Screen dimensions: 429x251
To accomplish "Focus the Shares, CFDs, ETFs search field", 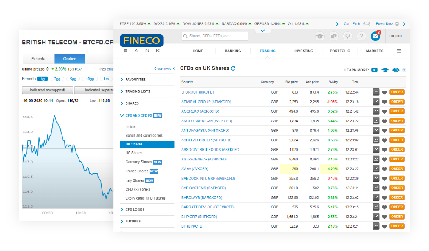I will (215, 36).
